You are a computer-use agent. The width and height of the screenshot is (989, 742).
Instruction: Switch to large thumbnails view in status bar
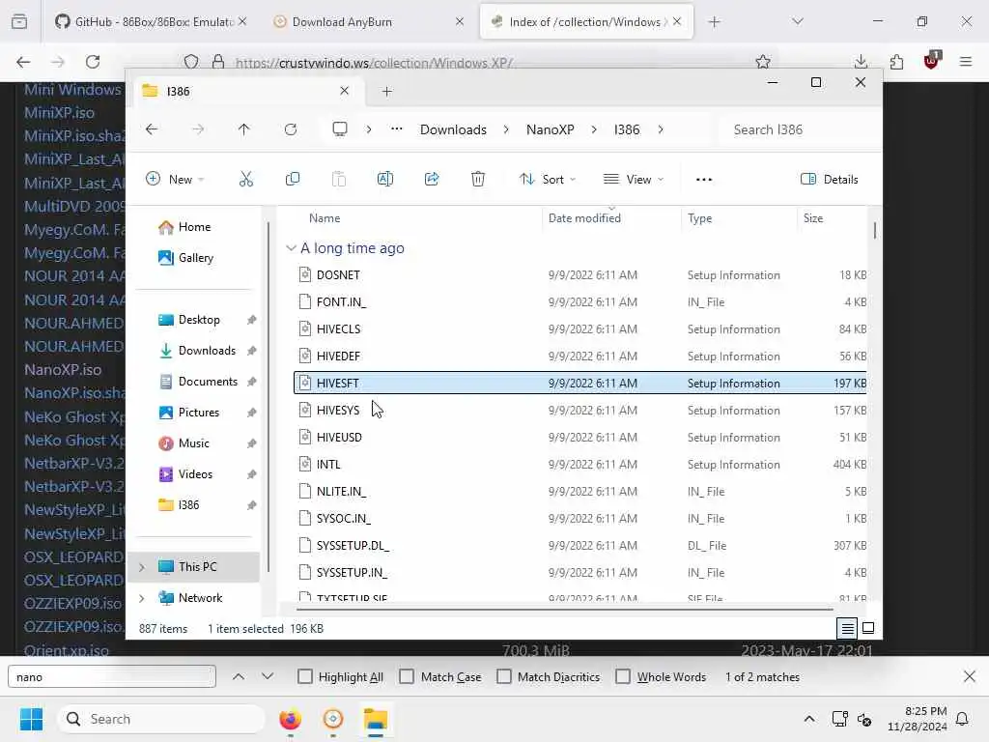[868, 628]
